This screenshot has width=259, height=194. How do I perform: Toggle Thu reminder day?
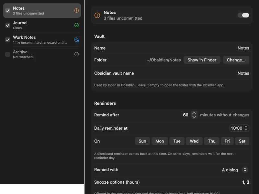(x=212, y=141)
